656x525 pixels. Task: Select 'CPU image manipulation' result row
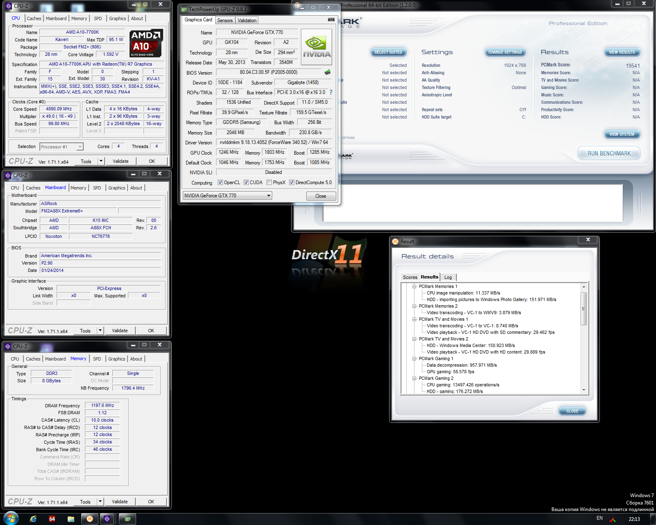(x=463, y=293)
